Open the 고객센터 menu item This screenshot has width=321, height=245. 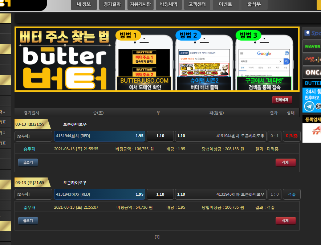[197, 5]
